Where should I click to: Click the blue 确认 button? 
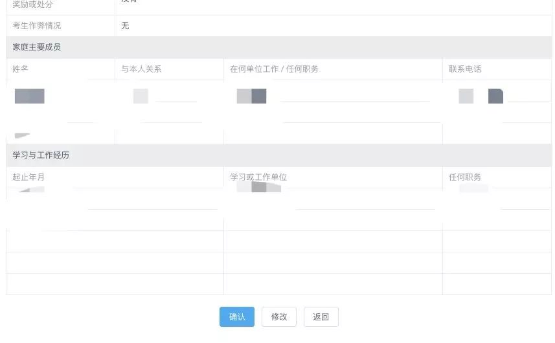[x=236, y=316]
